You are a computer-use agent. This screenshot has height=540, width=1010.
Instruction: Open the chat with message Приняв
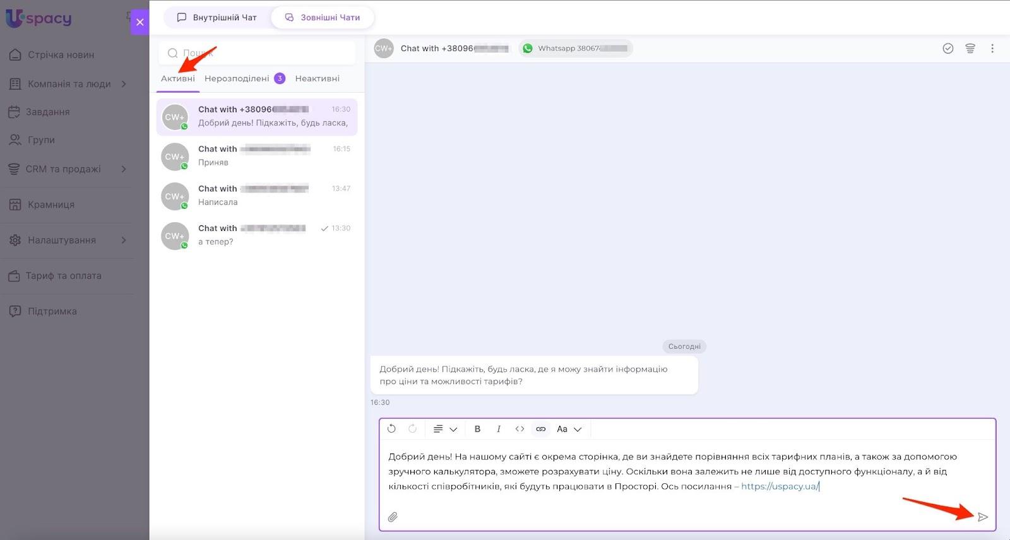pos(257,156)
